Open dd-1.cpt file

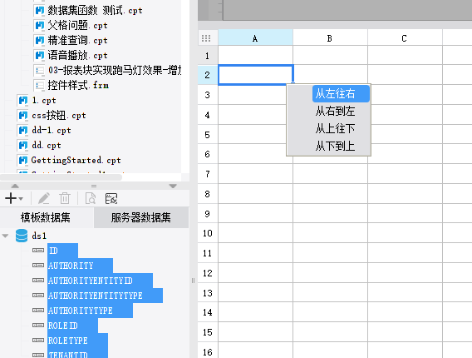pyautogui.click(x=52, y=130)
